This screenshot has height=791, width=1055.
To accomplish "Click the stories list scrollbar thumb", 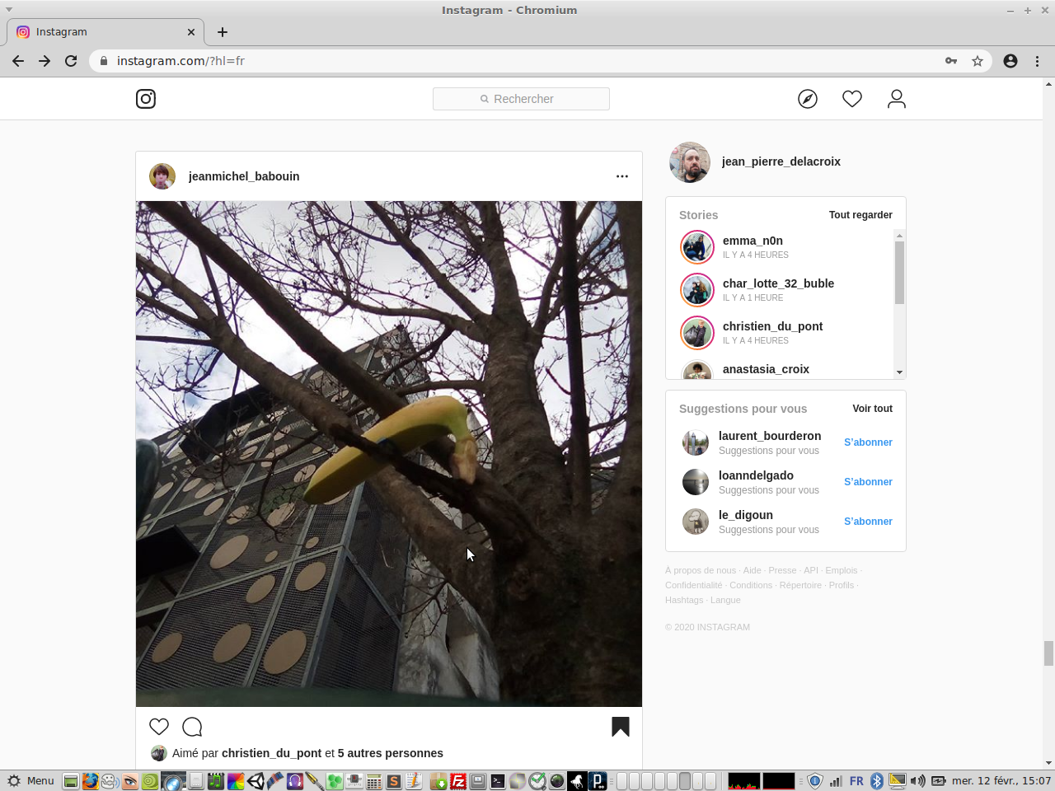I will (x=899, y=273).
